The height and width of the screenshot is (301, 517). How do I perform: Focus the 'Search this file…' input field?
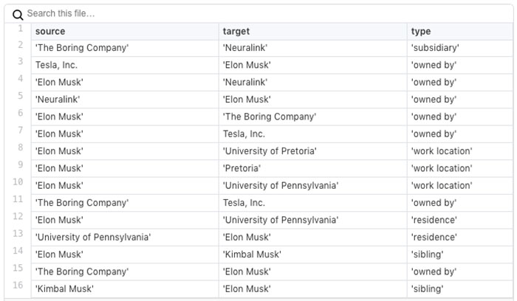tap(148, 14)
